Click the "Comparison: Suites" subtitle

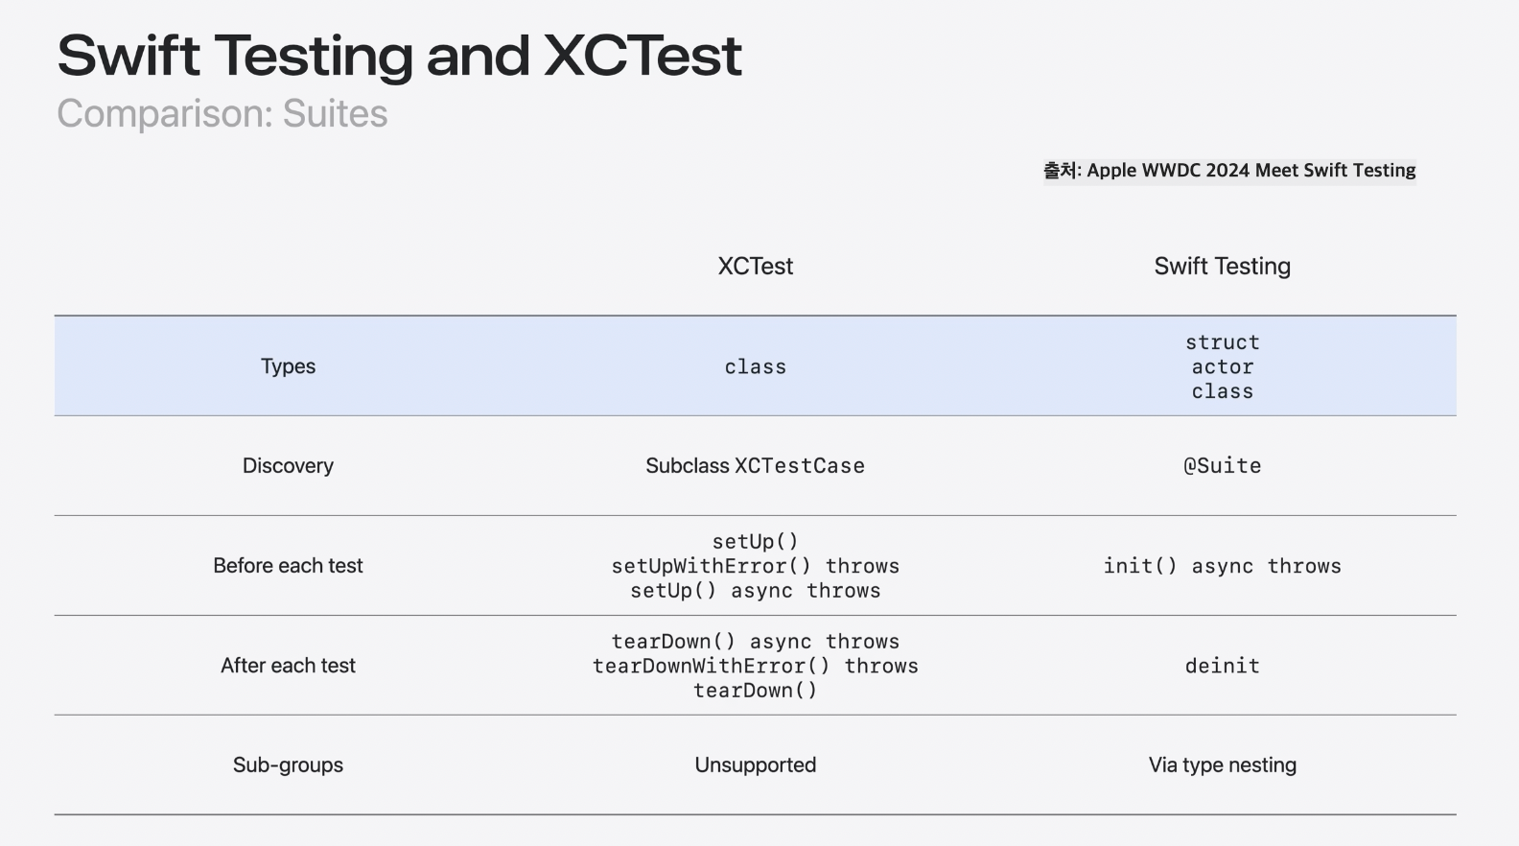coord(222,114)
